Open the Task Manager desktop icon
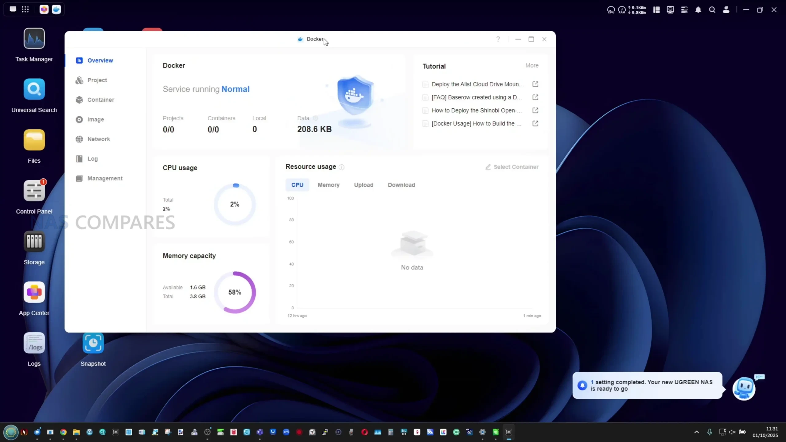The height and width of the screenshot is (442, 786). [x=34, y=39]
